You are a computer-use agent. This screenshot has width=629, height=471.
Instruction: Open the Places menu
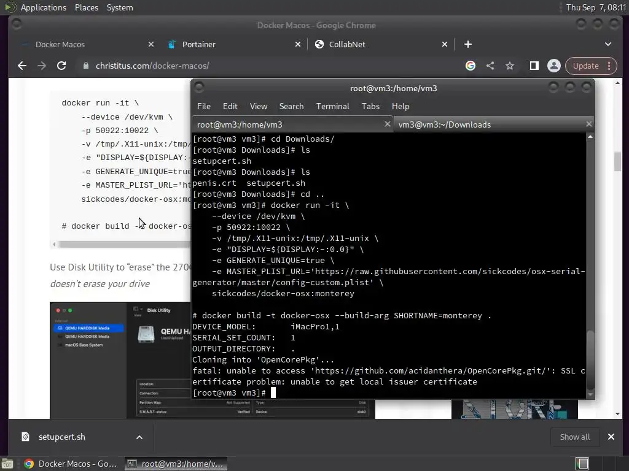coord(86,7)
